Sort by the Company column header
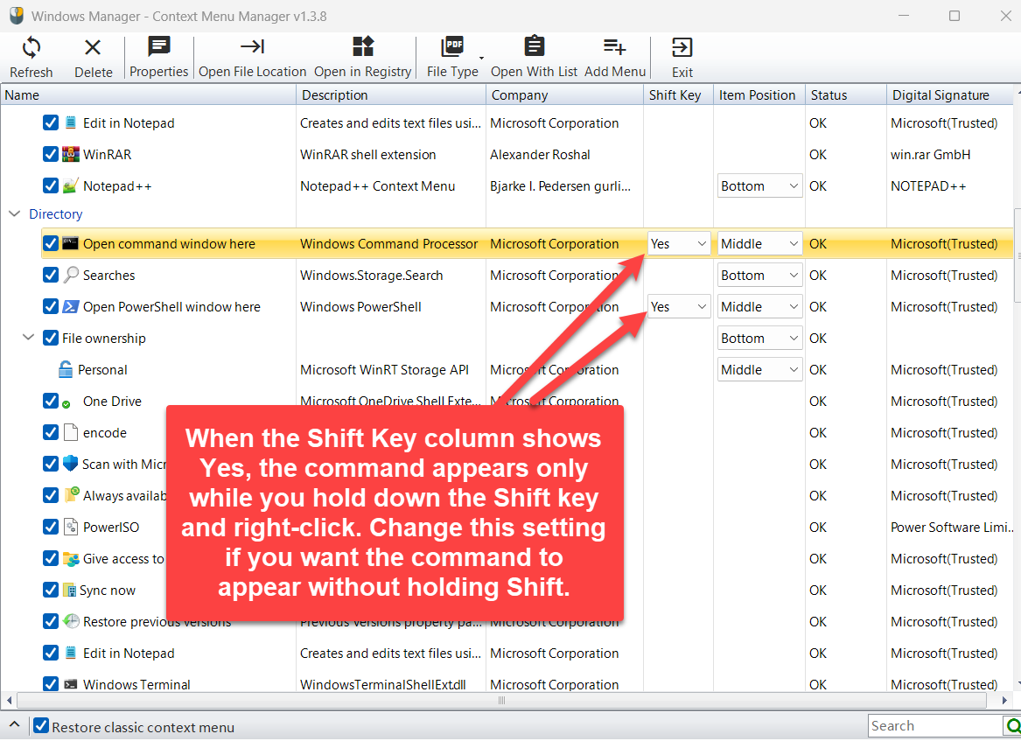 tap(564, 95)
